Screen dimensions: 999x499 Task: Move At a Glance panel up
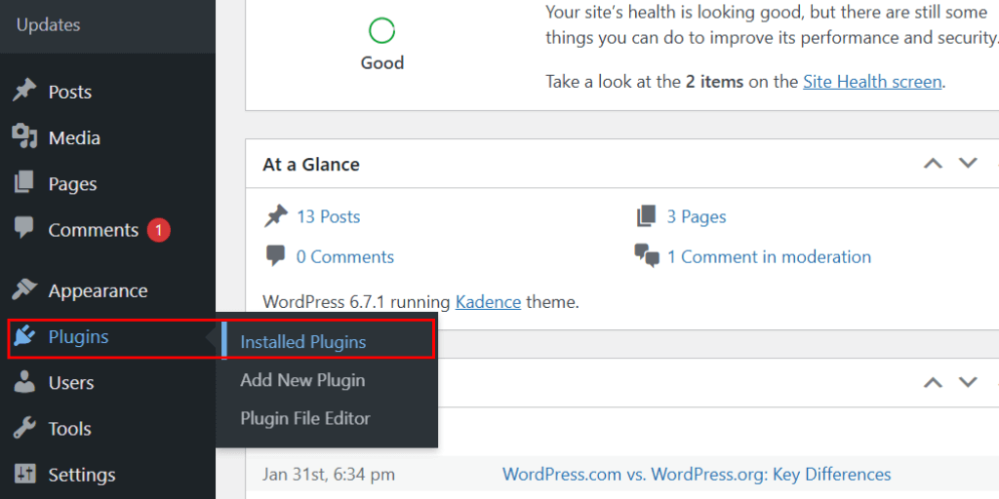pyautogui.click(x=933, y=164)
